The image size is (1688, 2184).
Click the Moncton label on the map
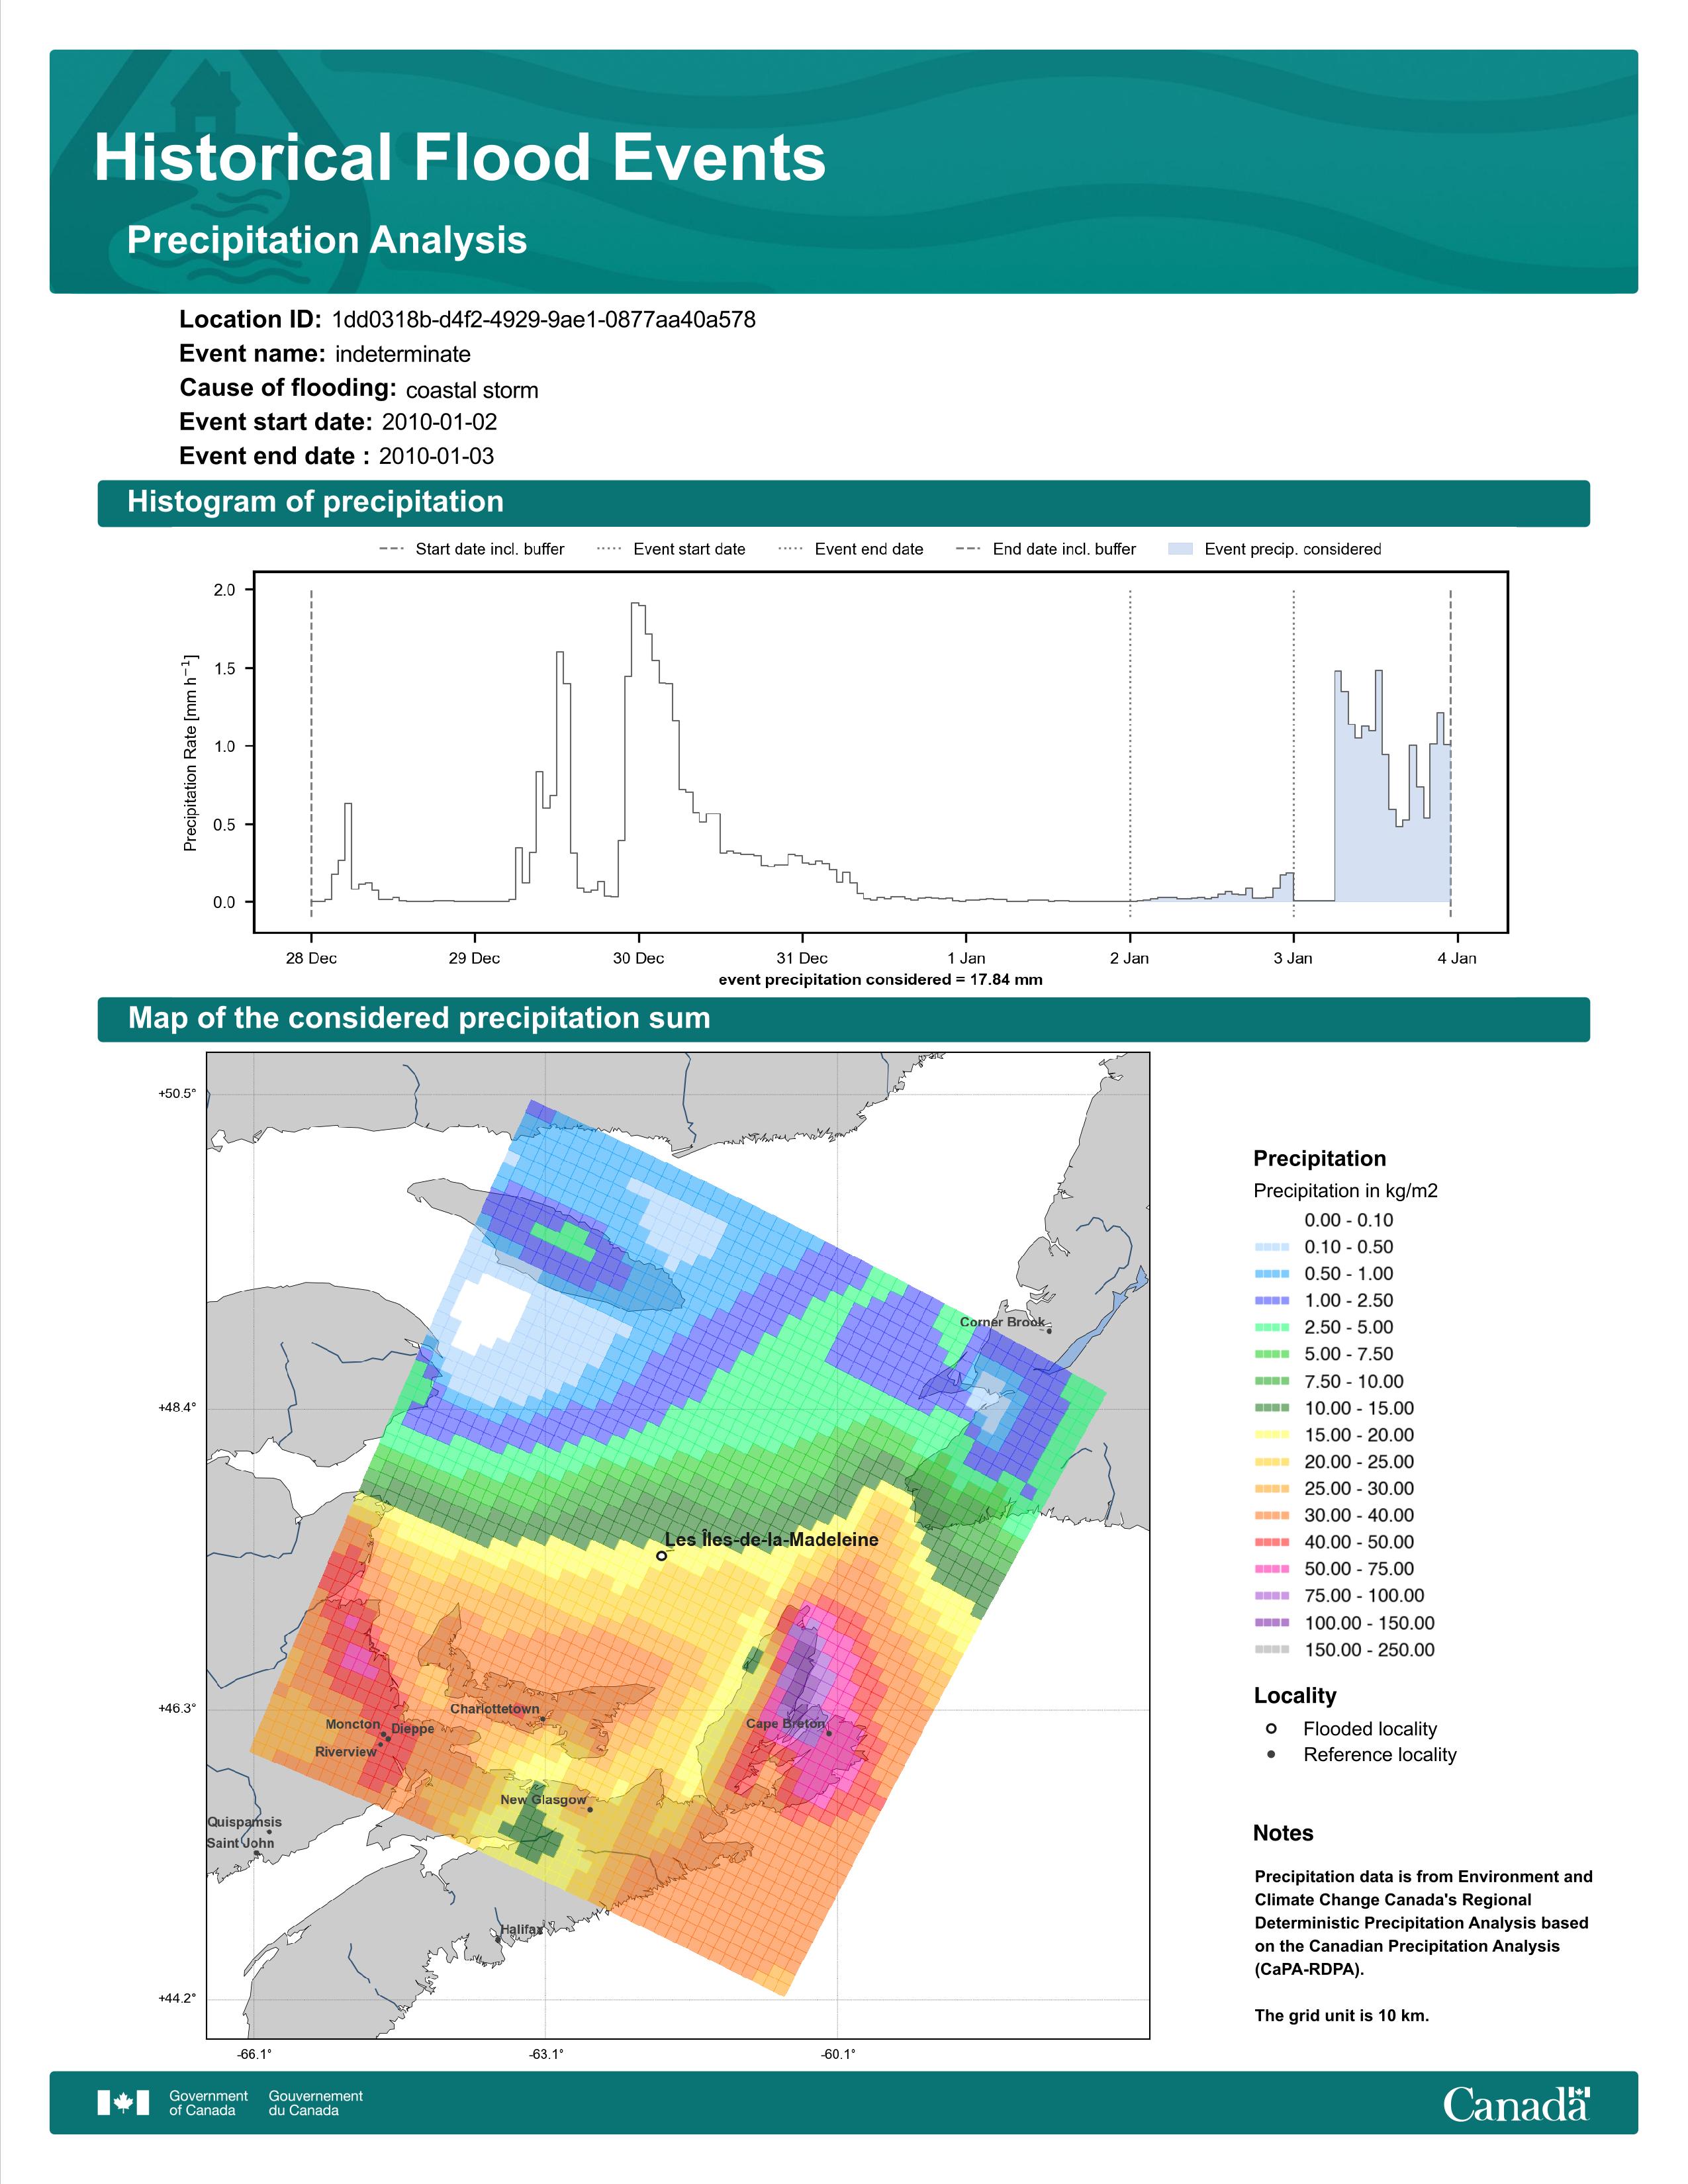pyautogui.click(x=353, y=1724)
